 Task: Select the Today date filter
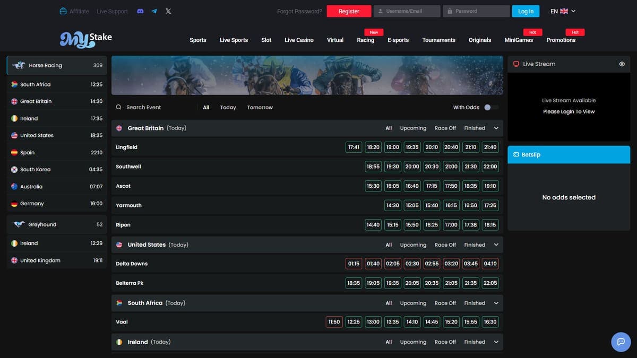(x=228, y=107)
